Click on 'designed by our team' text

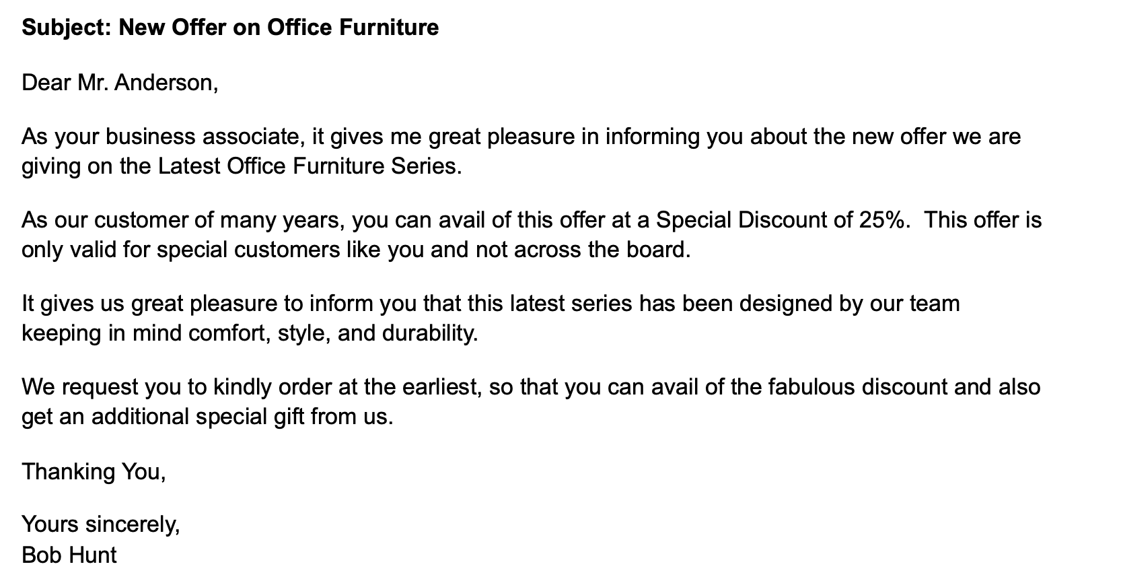click(849, 304)
